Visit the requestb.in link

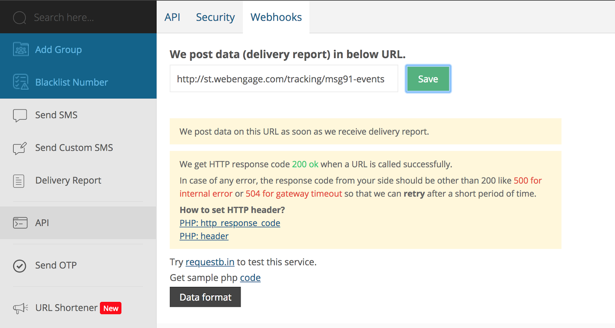(x=210, y=262)
